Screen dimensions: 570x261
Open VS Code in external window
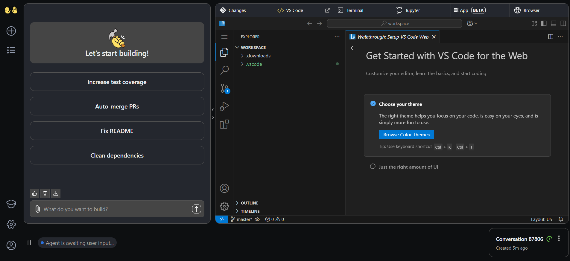click(x=327, y=10)
